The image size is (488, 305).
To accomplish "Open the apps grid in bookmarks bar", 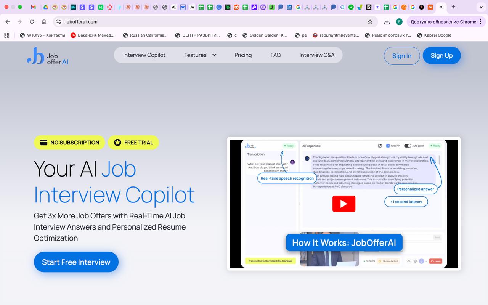I will 6,35.
